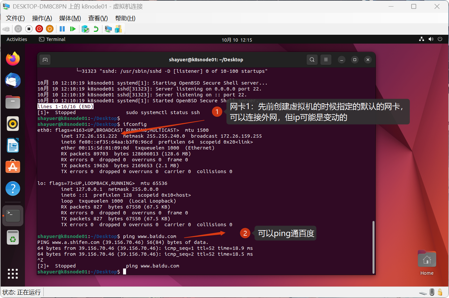Click the lock icon in the status bar
449x298 pixels.
tap(440, 292)
